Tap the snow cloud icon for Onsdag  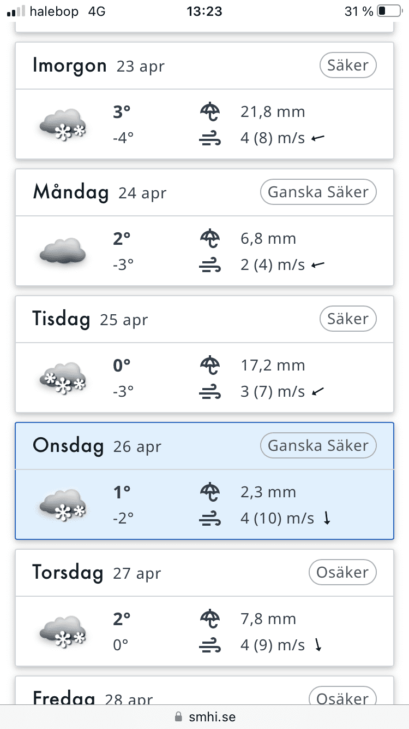(63, 505)
